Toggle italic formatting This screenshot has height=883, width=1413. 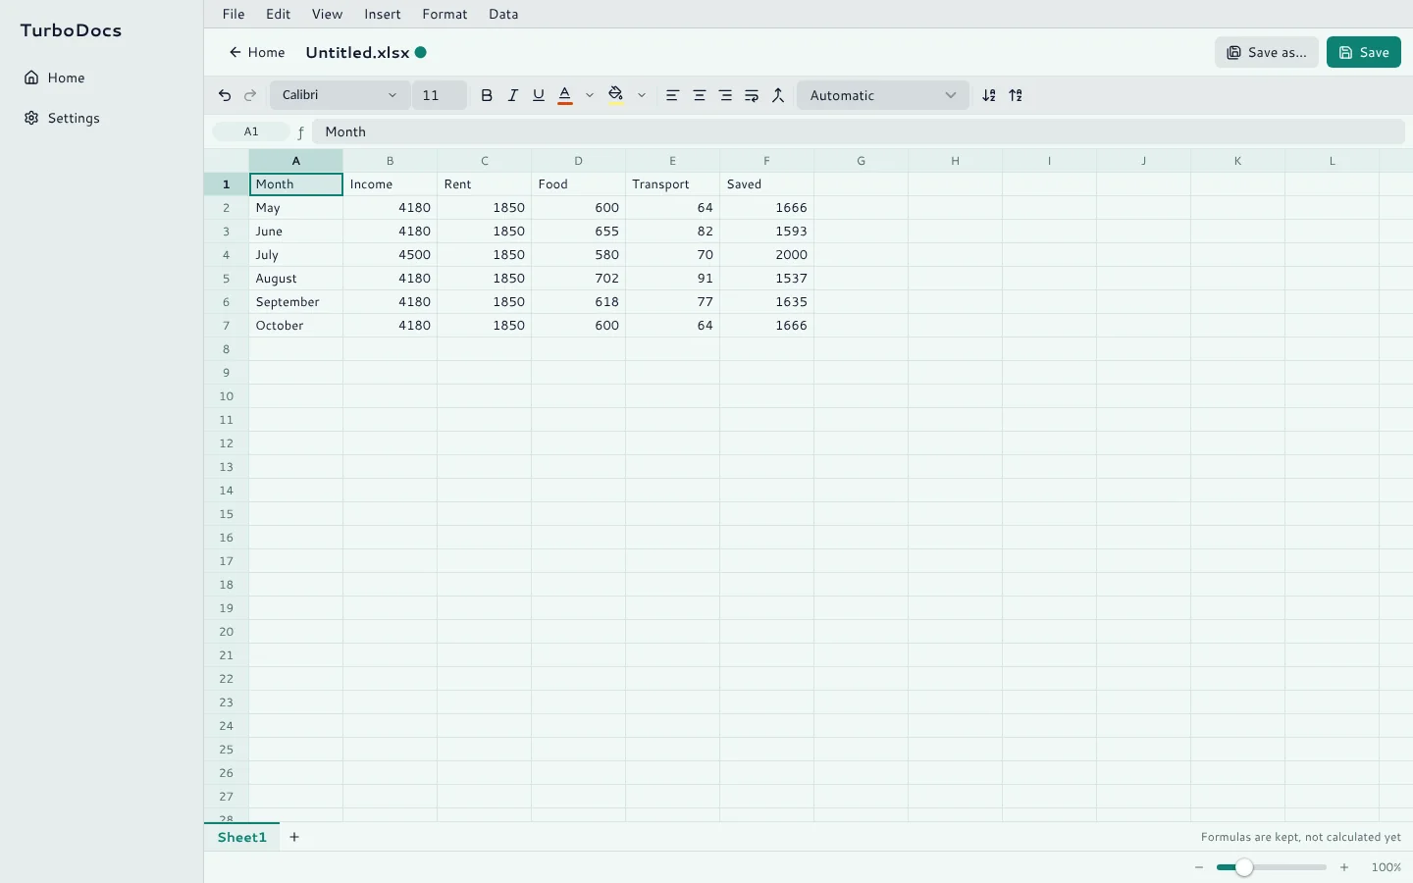tap(512, 95)
